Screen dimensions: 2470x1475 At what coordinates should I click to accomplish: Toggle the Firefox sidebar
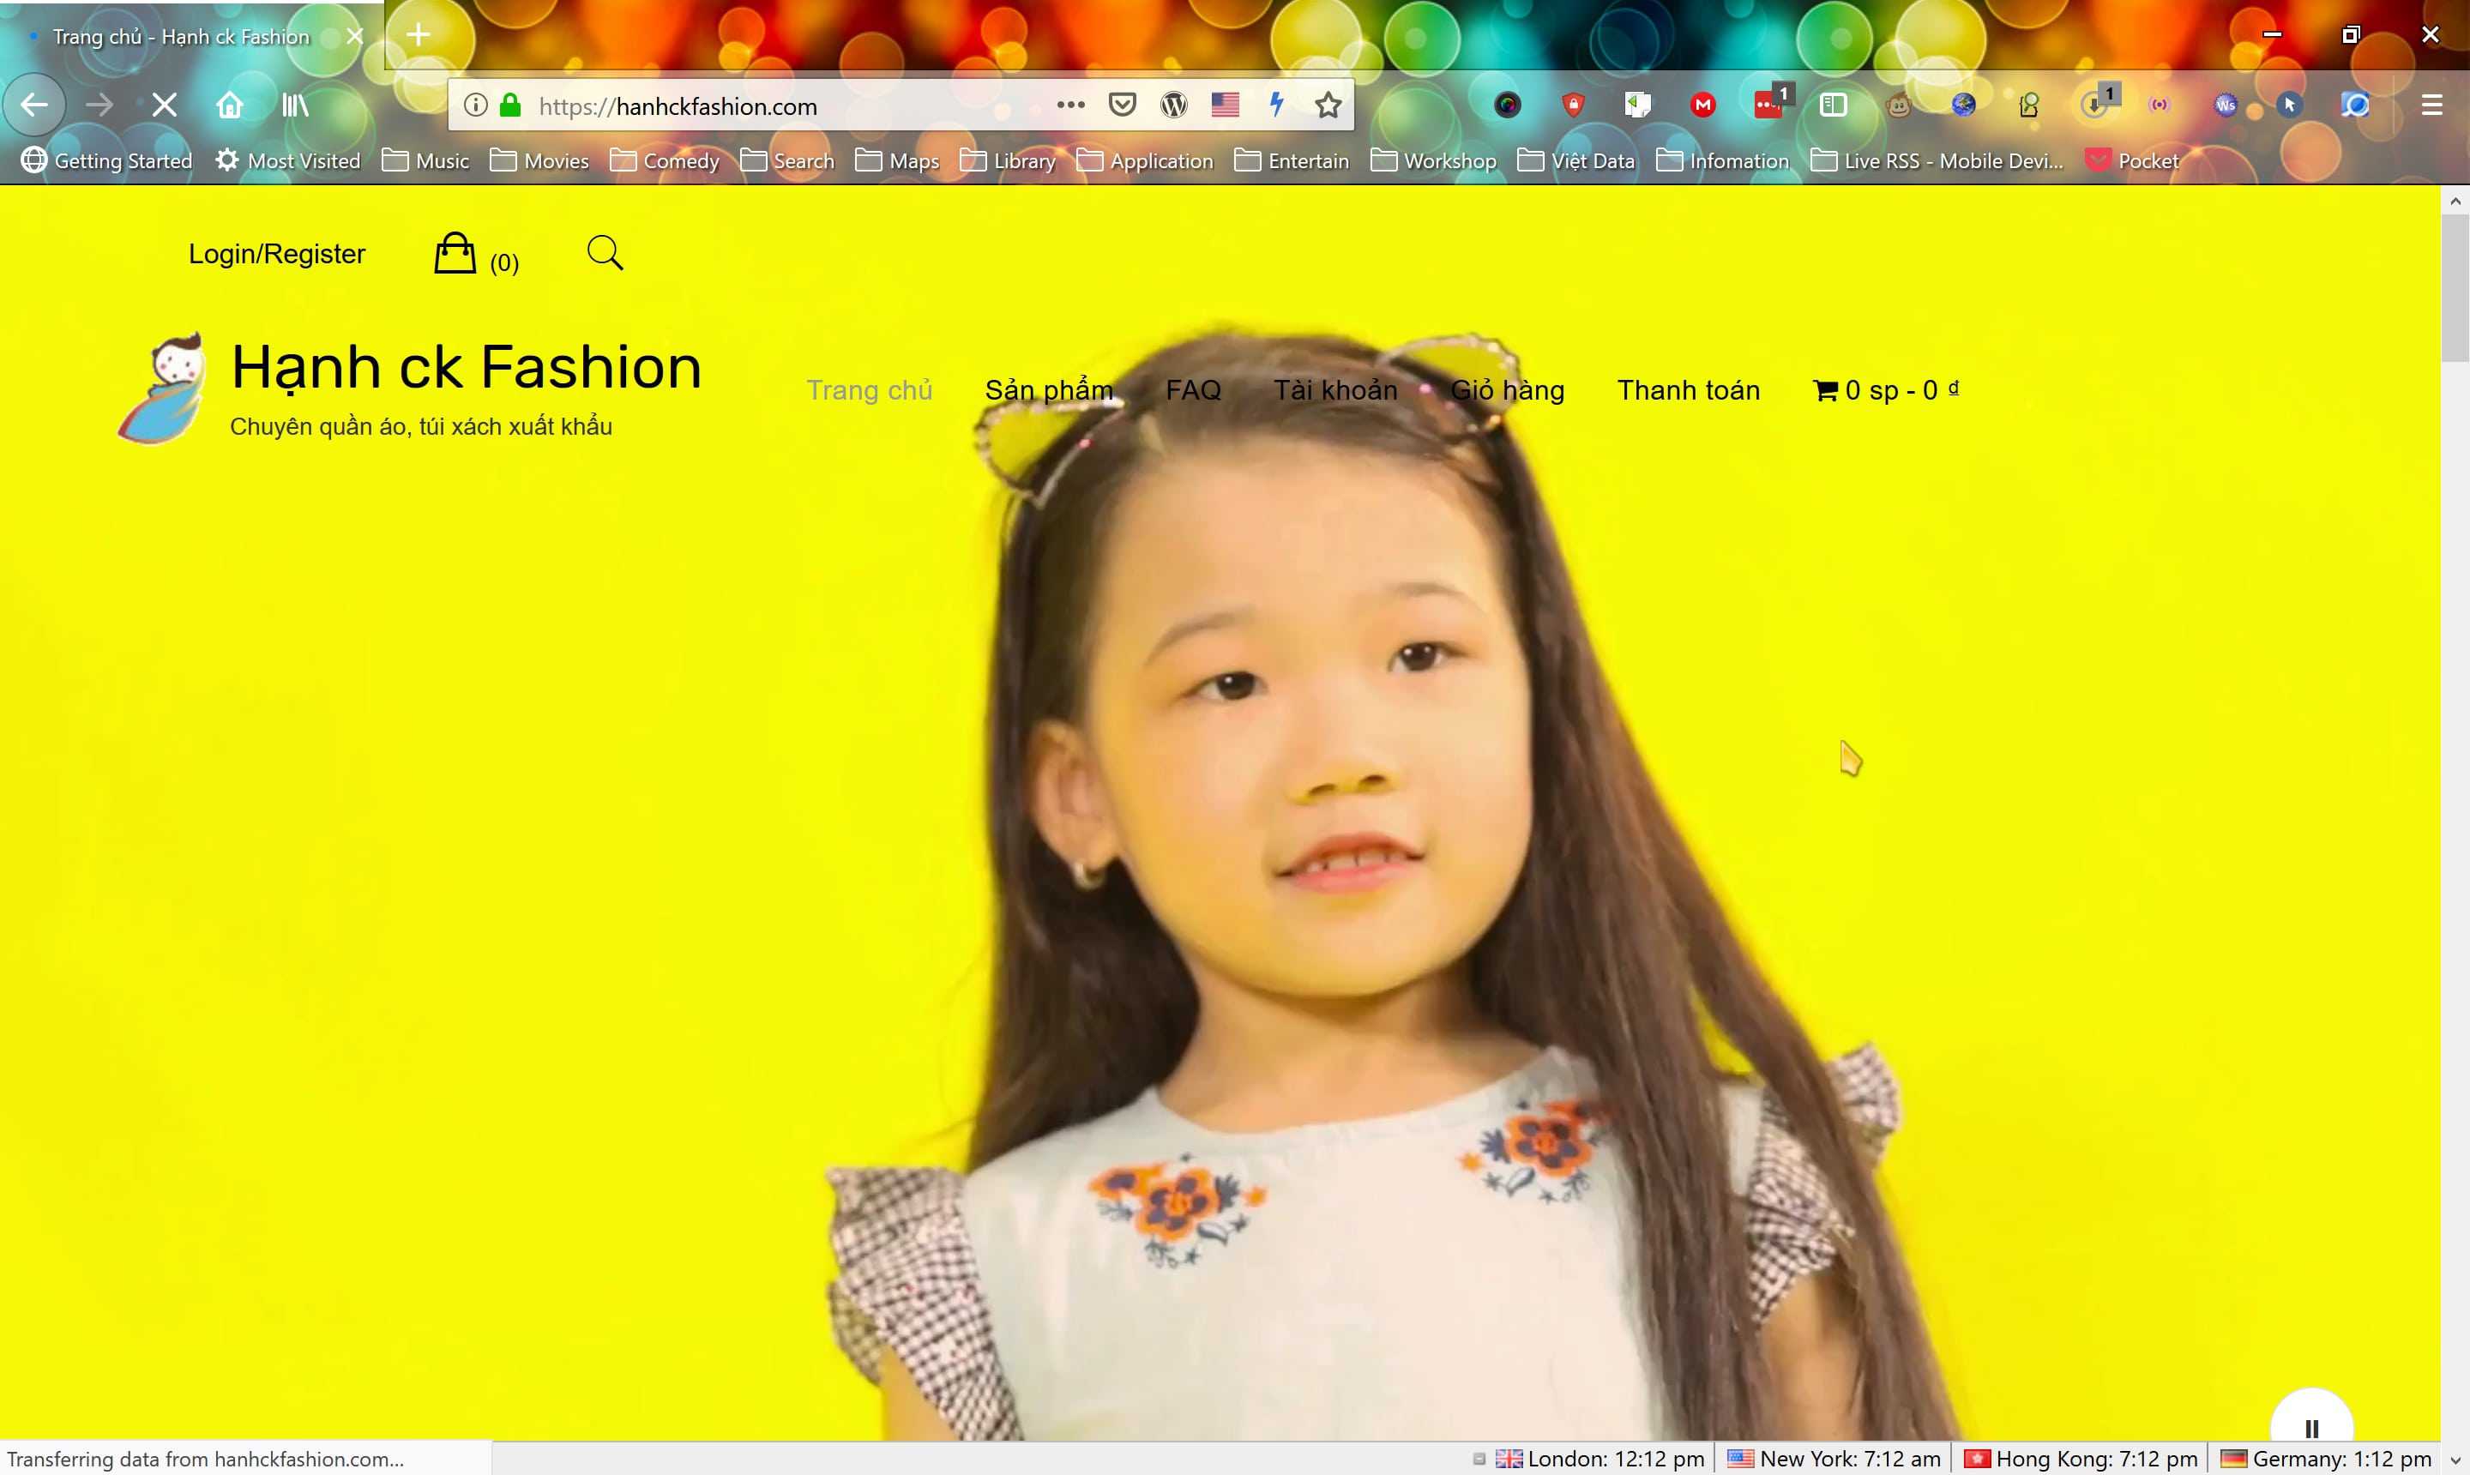(x=1834, y=105)
